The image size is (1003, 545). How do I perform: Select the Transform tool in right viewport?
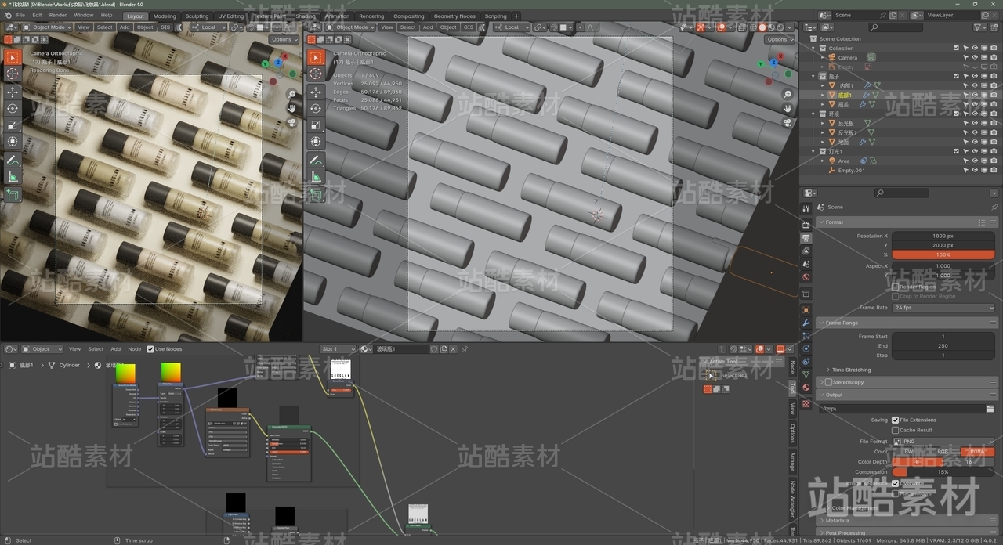click(x=315, y=141)
